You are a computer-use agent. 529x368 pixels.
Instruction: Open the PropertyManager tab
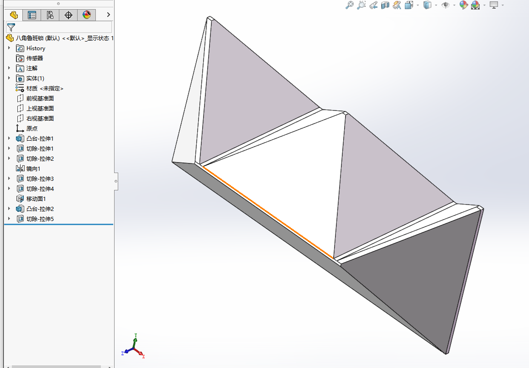(32, 15)
